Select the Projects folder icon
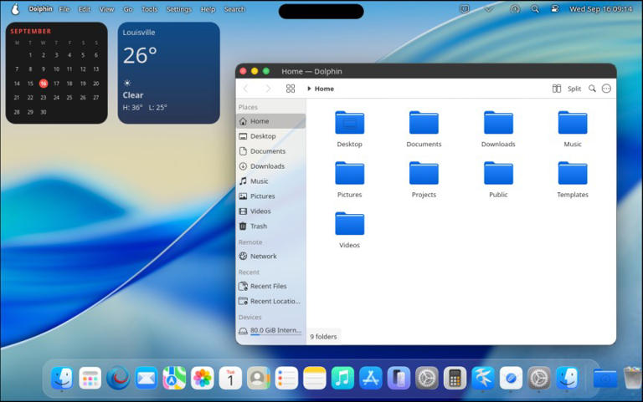643x402 pixels. click(x=424, y=173)
